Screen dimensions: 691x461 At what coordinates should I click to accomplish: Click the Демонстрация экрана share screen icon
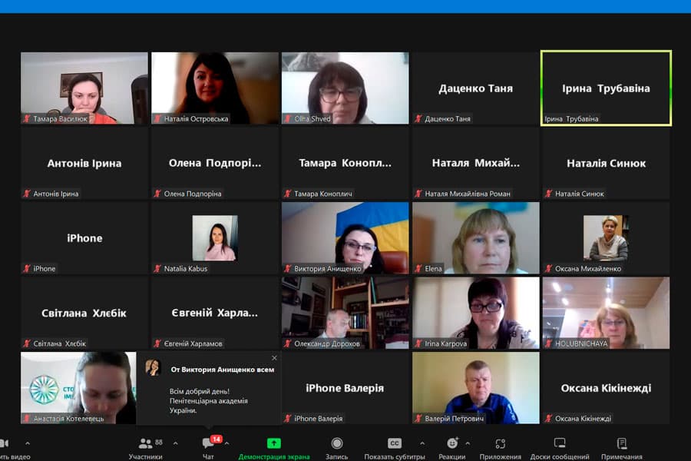273,443
